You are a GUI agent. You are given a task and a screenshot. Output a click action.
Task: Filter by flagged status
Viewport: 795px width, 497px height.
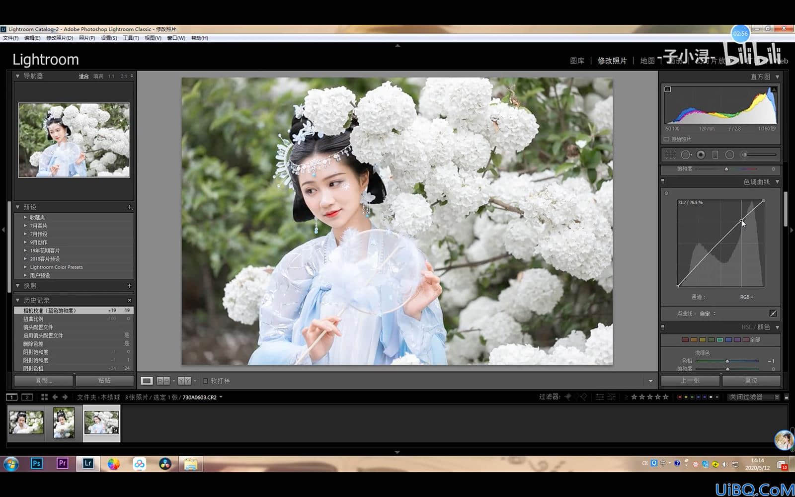(568, 397)
